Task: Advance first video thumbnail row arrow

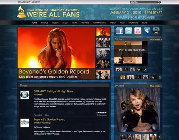Action: pyautogui.click(x=145, y=70)
